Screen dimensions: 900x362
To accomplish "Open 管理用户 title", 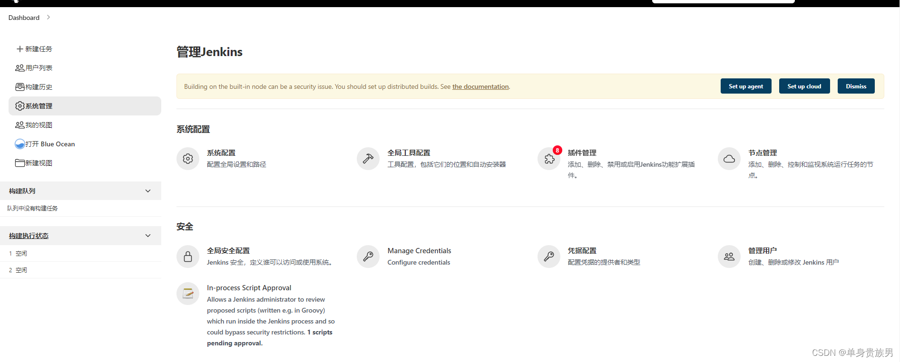I will point(763,251).
